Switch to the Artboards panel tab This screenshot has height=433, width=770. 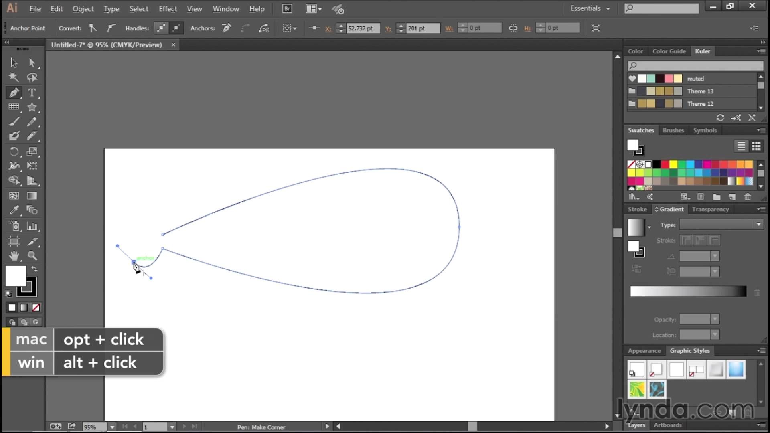[x=667, y=425]
